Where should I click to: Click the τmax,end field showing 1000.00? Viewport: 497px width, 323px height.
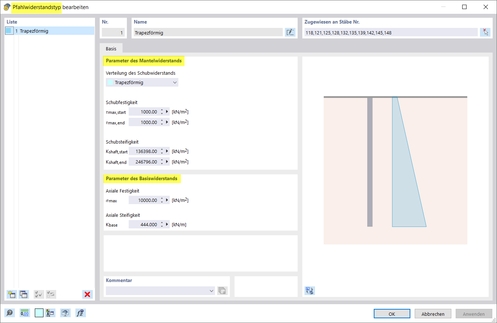144,122
